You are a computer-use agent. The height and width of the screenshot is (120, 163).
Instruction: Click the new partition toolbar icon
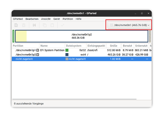pos(16,25)
